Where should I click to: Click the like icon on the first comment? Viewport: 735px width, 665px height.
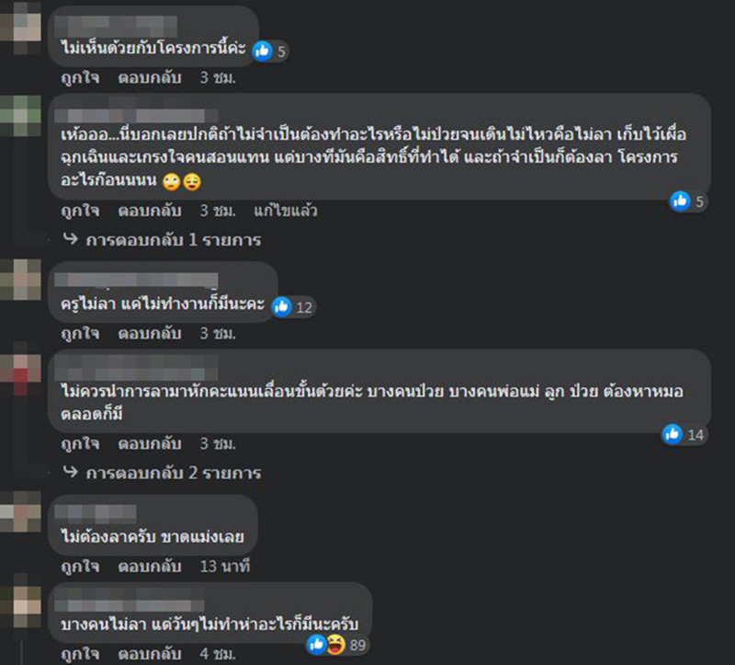coord(261,51)
